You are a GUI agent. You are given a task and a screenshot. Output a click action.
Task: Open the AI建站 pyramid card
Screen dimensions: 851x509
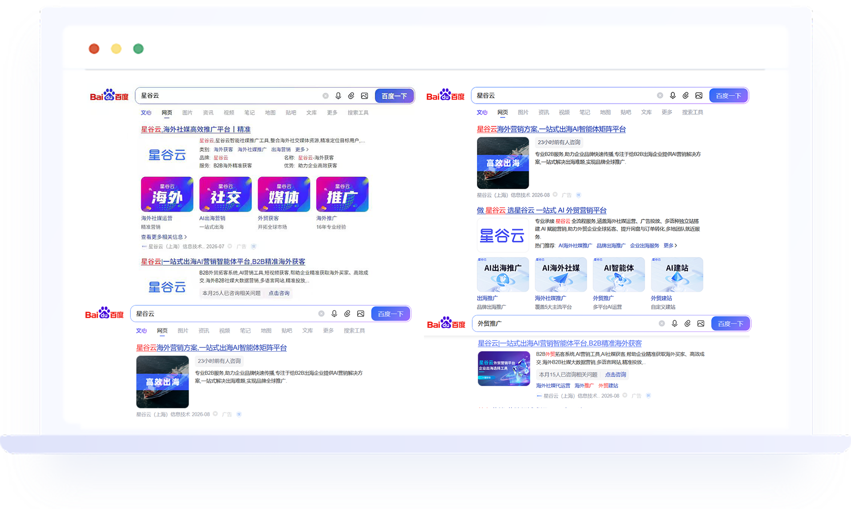pyautogui.click(x=677, y=275)
